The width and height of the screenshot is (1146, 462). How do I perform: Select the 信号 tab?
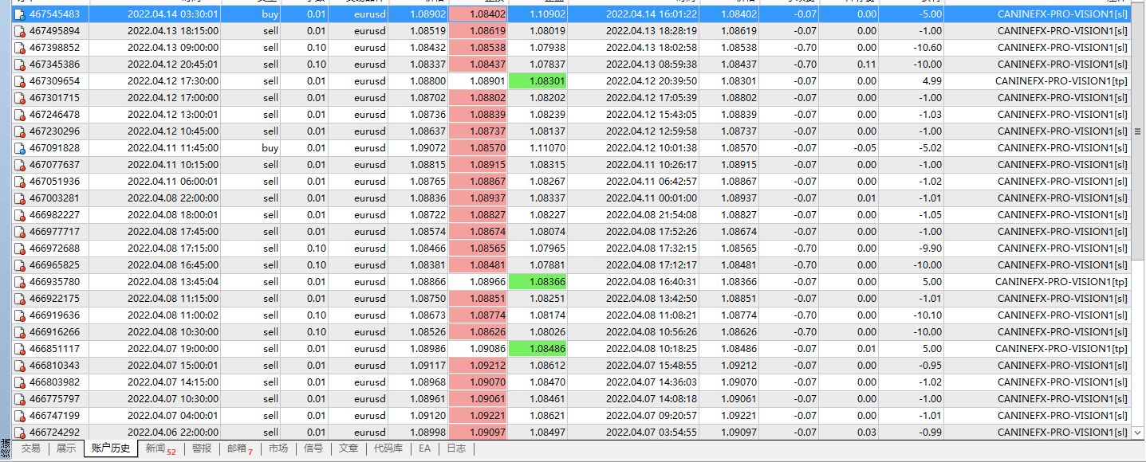[313, 448]
